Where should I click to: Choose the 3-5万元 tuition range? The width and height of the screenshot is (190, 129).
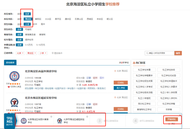[29, 45]
